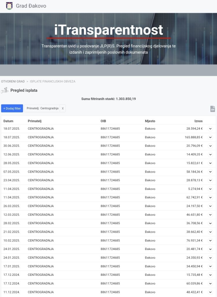Image resolution: width=217 pixels, height=297 pixels.
Task: Click the Pregled isplata heading text
Action: coord(24,90)
